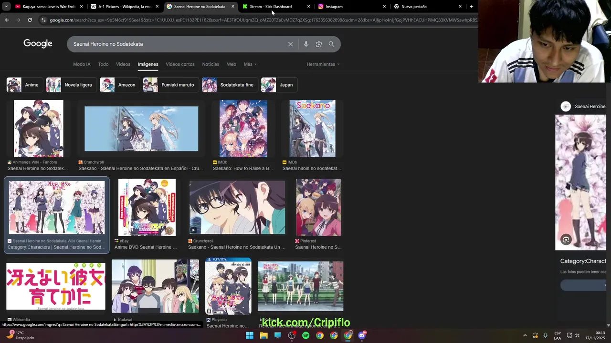Go to the Google homepage logo
611x343 pixels.
[38, 44]
